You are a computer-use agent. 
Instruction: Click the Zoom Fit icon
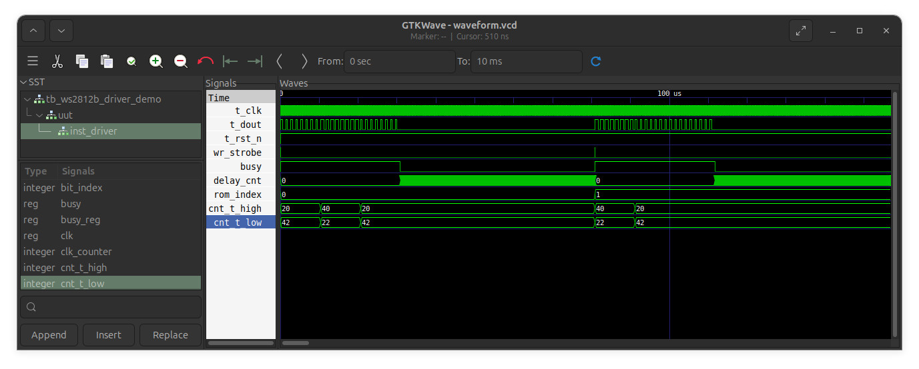(x=131, y=61)
